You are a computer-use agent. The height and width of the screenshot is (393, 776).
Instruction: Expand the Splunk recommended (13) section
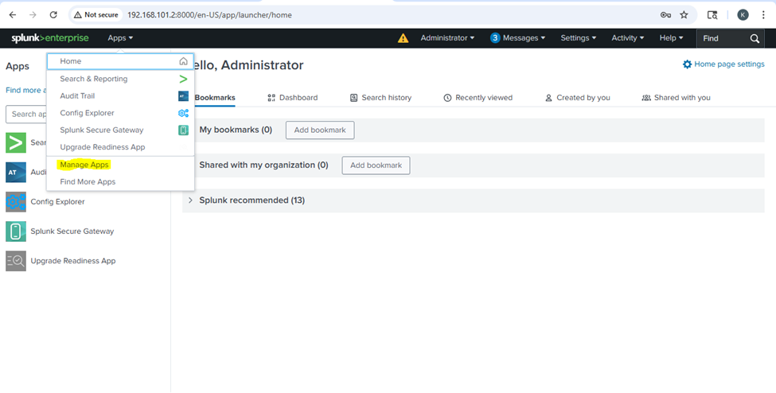click(190, 200)
